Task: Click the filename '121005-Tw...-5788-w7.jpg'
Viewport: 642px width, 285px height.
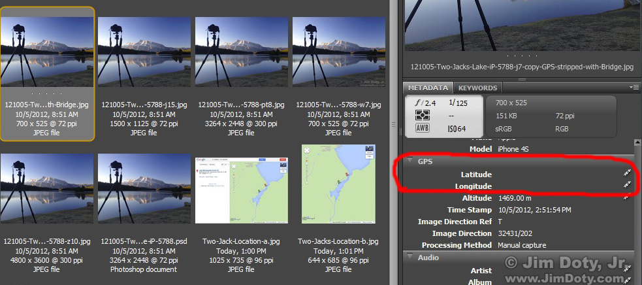Action: [338, 105]
